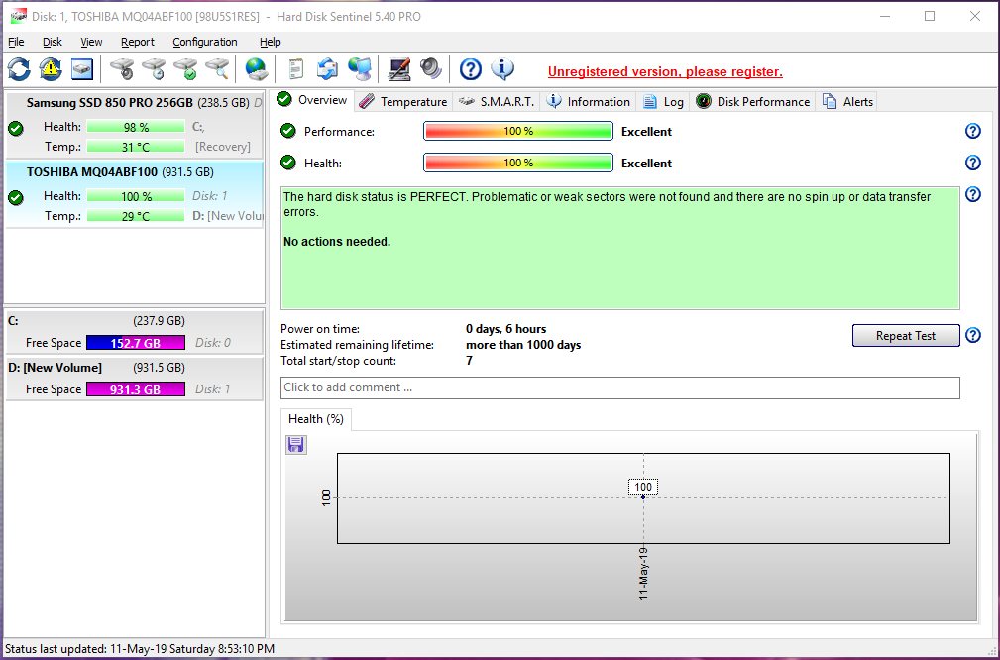Click the comment input field
The height and width of the screenshot is (660, 1000).
pyautogui.click(x=620, y=387)
